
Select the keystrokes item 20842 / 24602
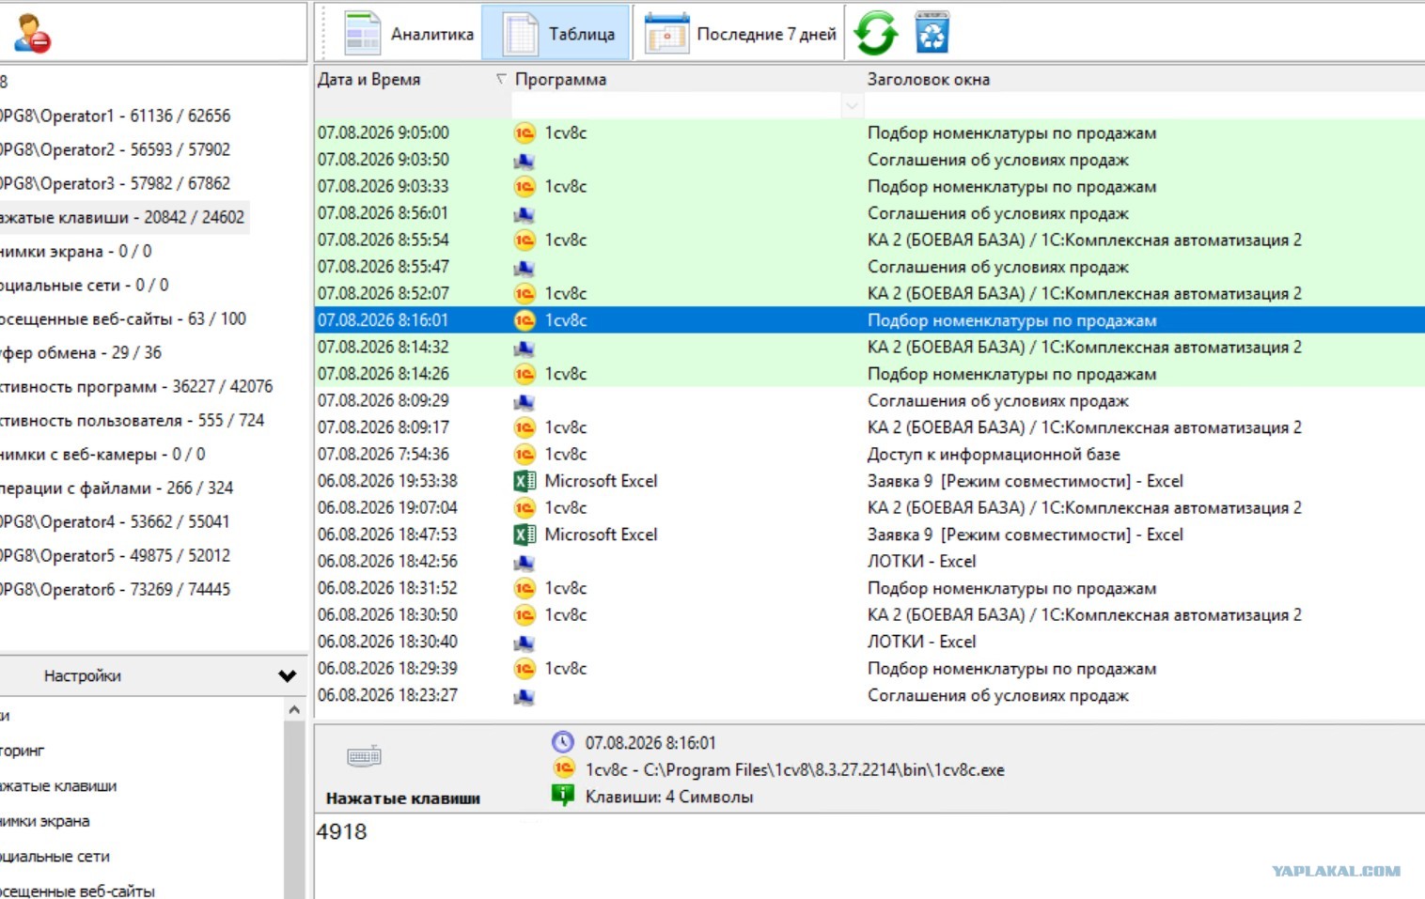coord(122,217)
